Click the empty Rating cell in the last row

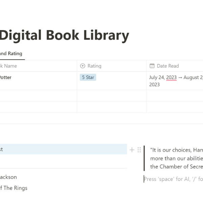point(111,107)
